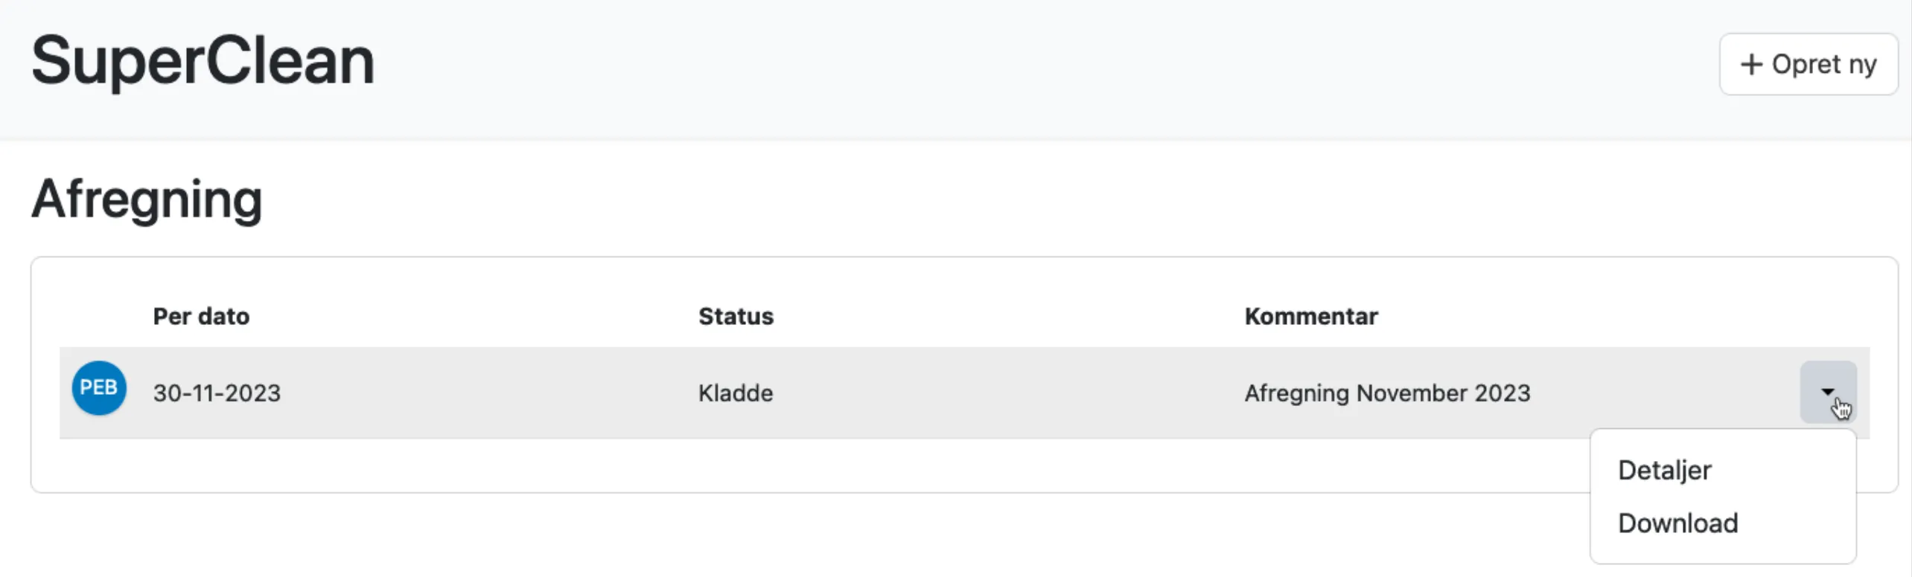Image resolution: width=1912 pixels, height=577 pixels.
Task: Select the 30-11-2023 date cell
Action: tap(217, 393)
